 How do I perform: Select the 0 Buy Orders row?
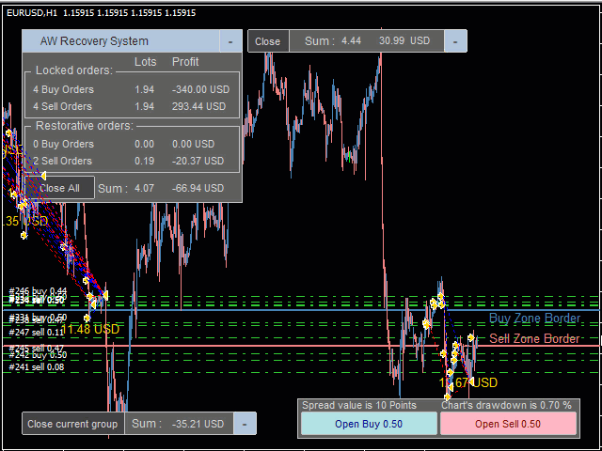(x=132, y=144)
